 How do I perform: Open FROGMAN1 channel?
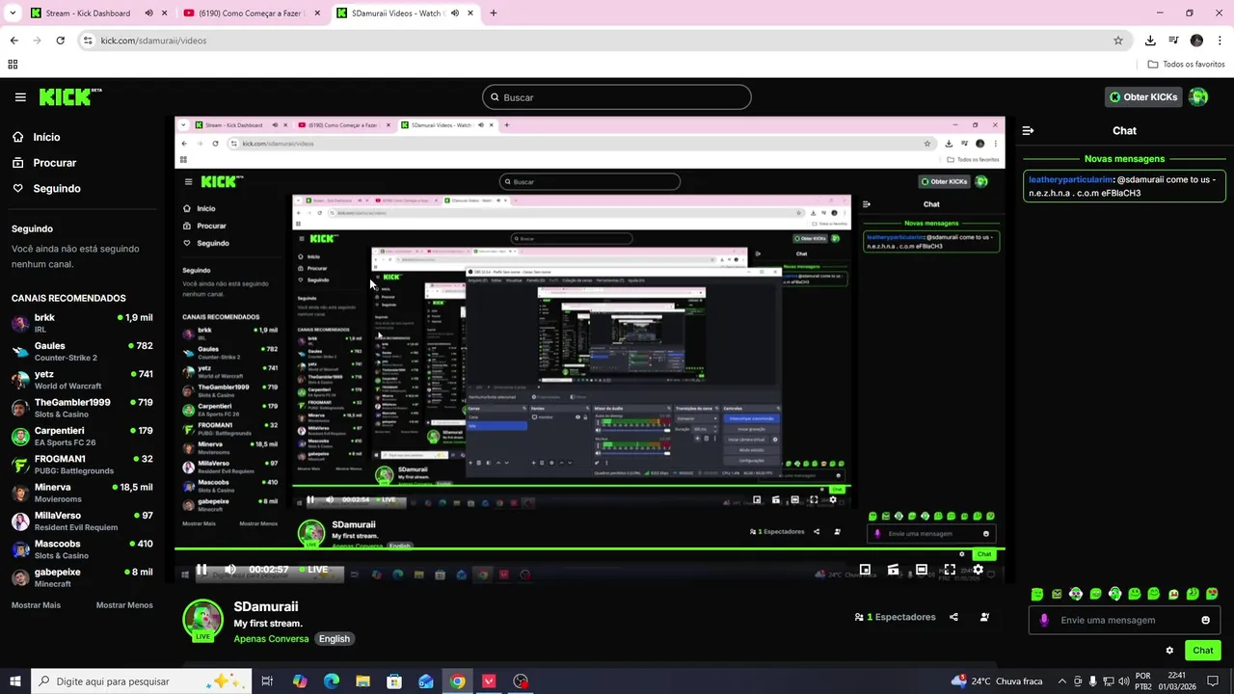(82, 465)
